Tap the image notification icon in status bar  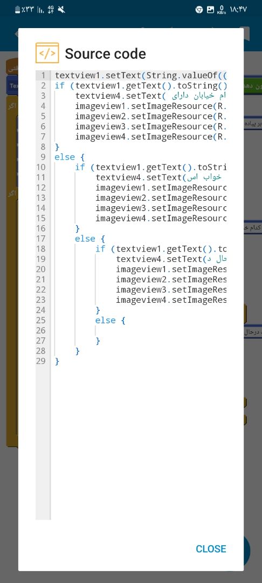click(x=210, y=10)
